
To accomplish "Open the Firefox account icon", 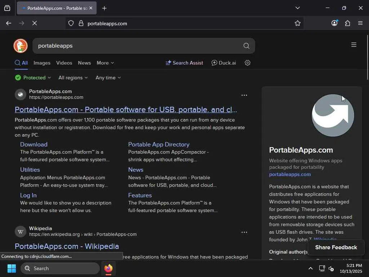I will (x=334, y=23).
